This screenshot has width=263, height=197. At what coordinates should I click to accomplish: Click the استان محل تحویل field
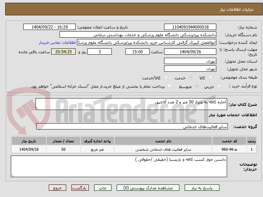190,61
